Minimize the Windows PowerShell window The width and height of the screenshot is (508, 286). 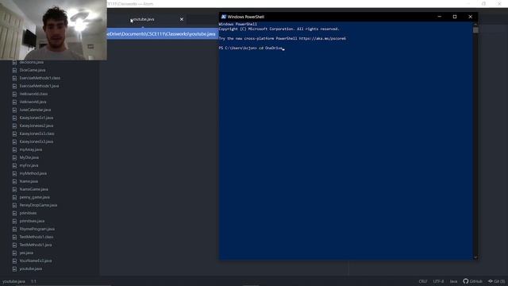439,17
